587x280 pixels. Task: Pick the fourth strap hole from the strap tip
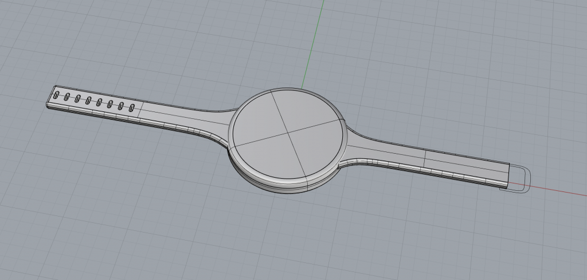click(88, 101)
